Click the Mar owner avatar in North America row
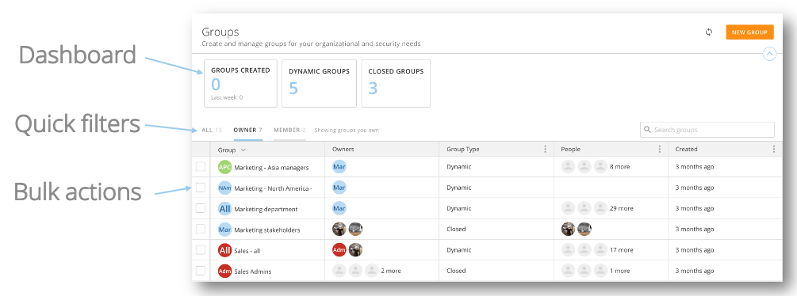This screenshot has height=296, width=797. [339, 188]
